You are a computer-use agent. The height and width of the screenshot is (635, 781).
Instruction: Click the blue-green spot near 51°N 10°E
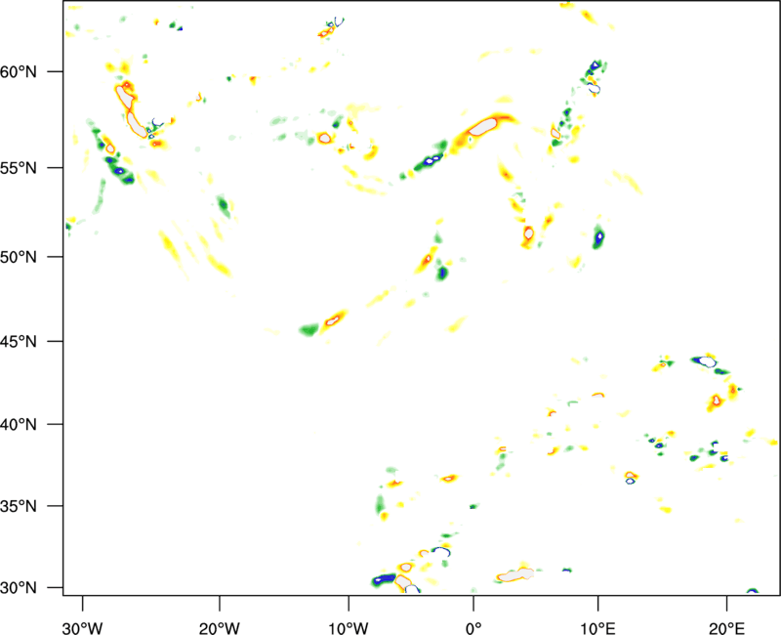599,236
